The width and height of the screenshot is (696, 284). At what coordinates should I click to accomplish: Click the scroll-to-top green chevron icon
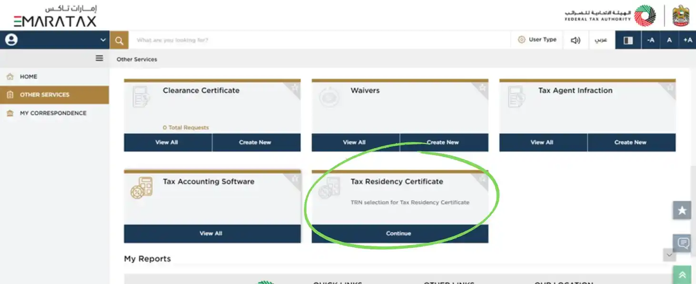pyautogui.click(x=682, y=274)
